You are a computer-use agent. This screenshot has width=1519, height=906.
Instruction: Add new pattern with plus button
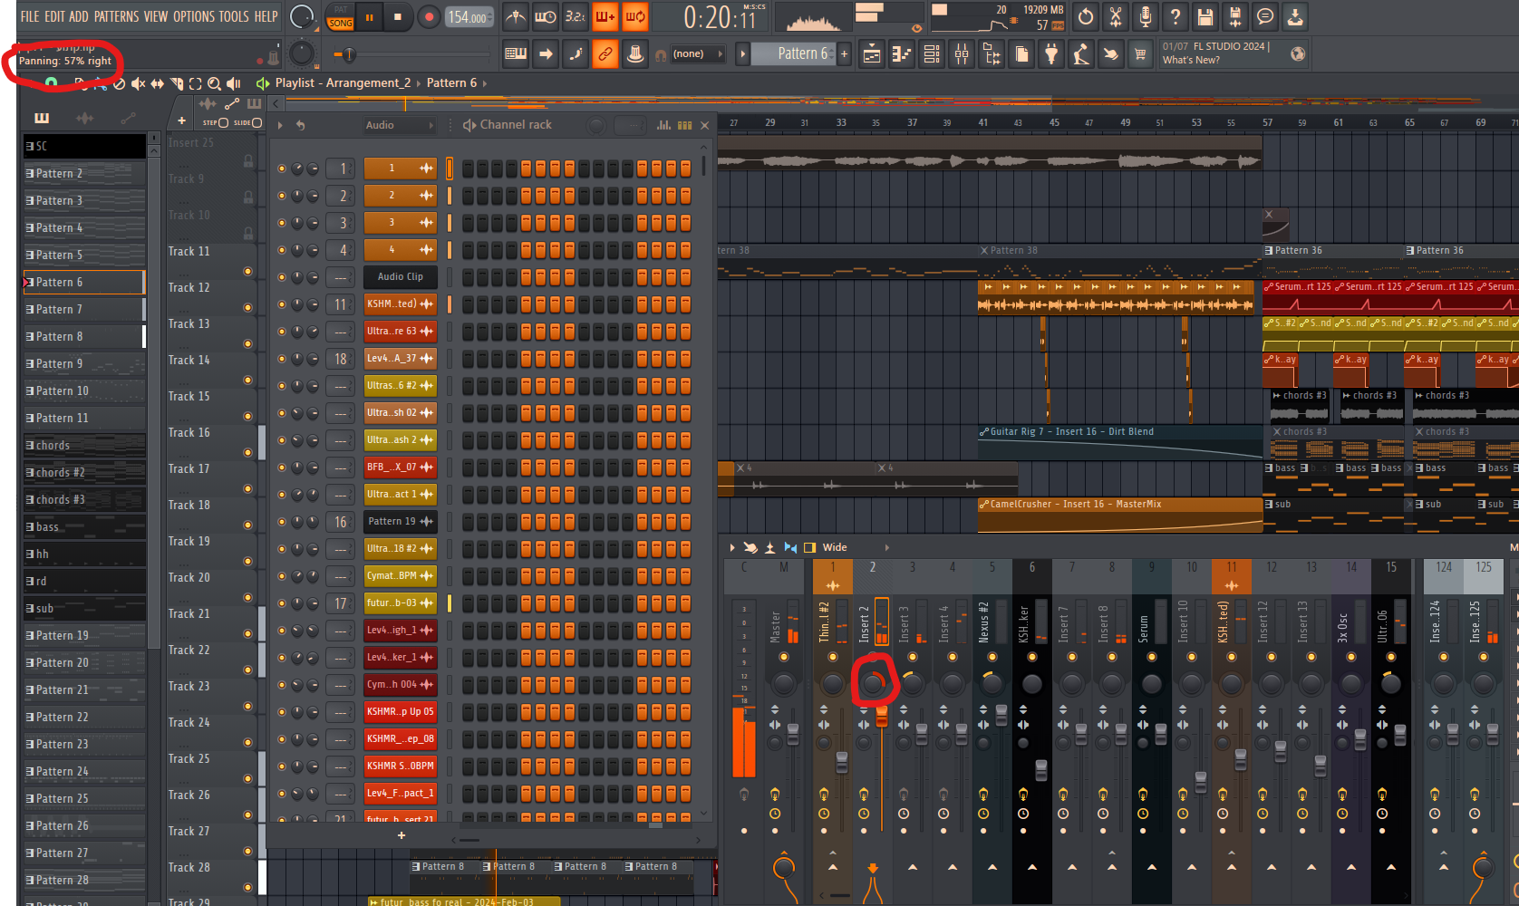(x=845, y=54)
